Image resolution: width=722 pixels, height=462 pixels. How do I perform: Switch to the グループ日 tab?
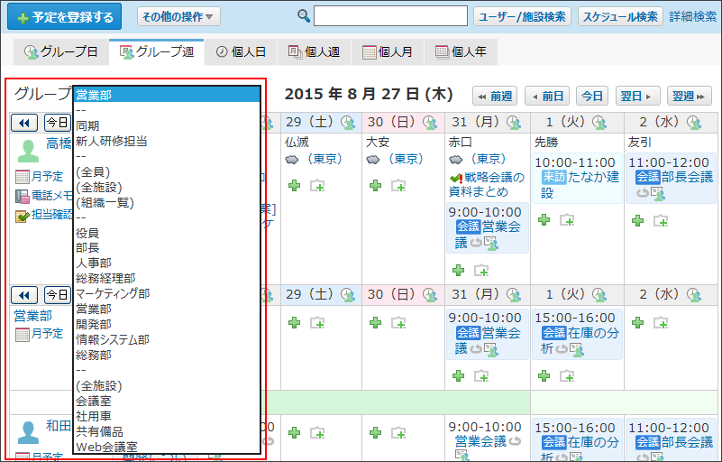61,51
